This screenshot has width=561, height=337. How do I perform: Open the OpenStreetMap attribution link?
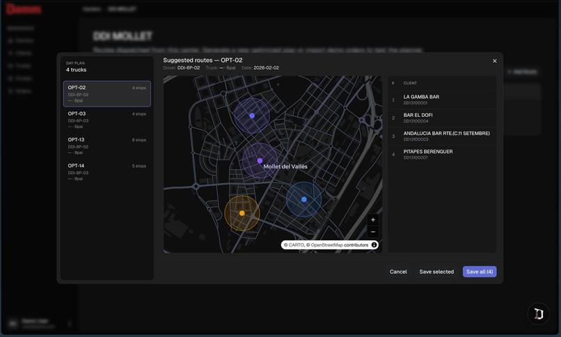click(x=326, y=245)
